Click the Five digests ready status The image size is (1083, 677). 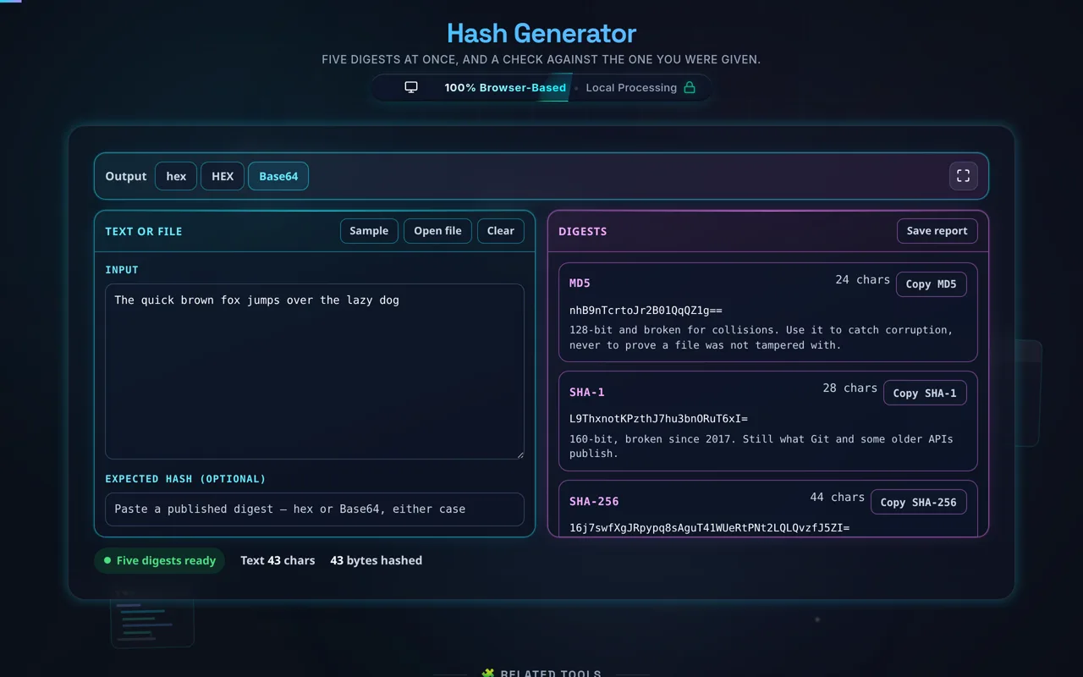pyautogui.click(x=159, y=560)
